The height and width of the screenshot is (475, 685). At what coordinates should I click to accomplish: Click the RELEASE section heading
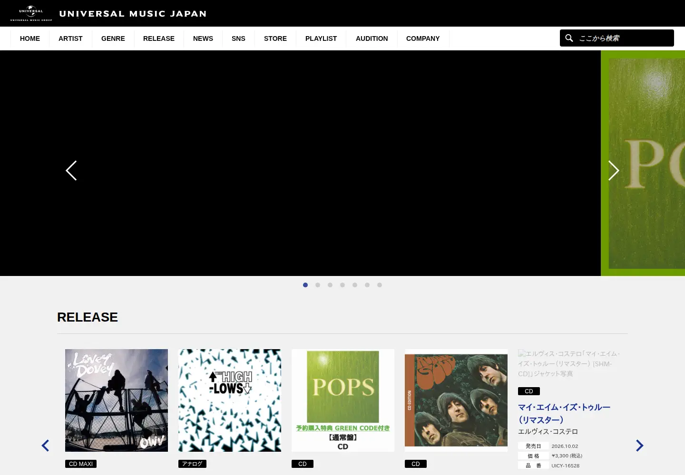point(88,317)
